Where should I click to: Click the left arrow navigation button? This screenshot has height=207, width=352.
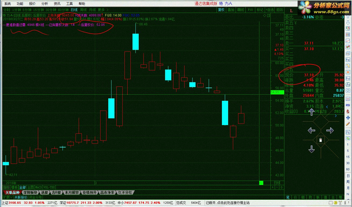pos(311,130)
